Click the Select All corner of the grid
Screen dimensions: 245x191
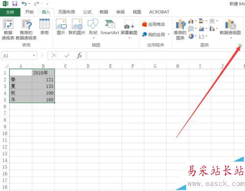click(x=6, y=66)
